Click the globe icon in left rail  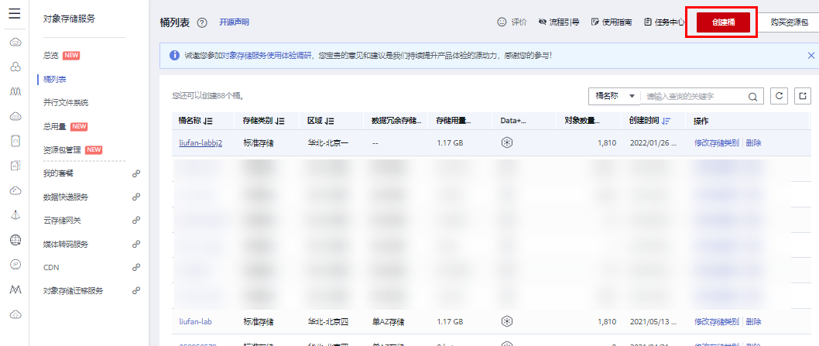[x=15, y=239]
